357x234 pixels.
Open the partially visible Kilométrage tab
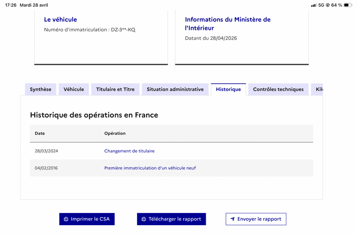[317, 90]
